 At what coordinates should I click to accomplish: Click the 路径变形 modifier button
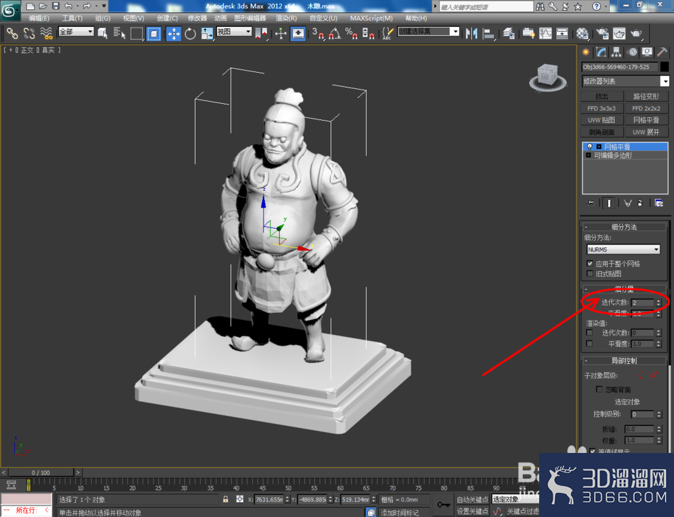(x=646, y=96)
